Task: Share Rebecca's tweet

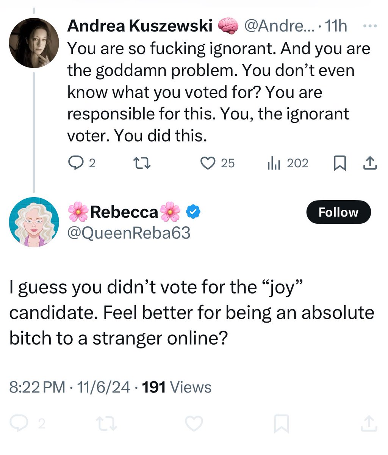Action: coord(368,423)
